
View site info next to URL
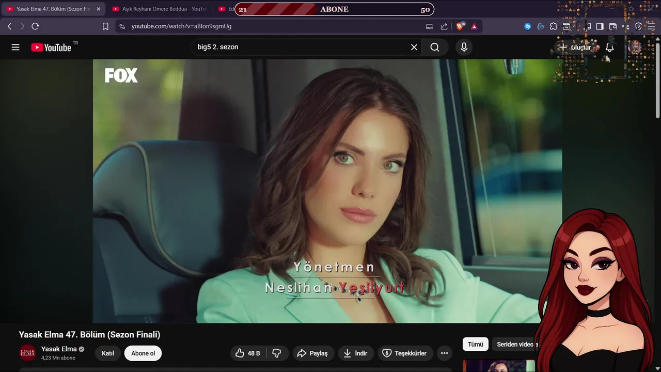pos(121,26)
